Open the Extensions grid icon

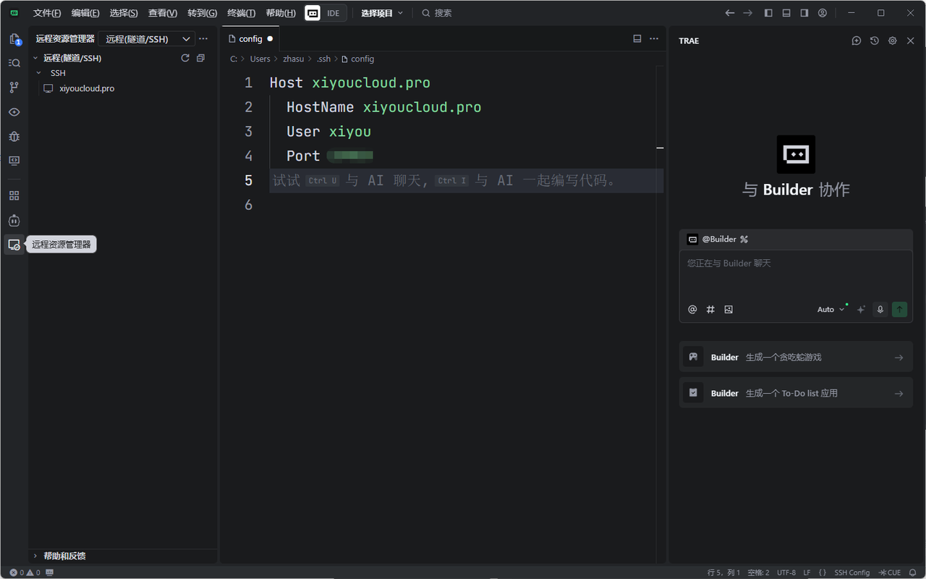14,195
